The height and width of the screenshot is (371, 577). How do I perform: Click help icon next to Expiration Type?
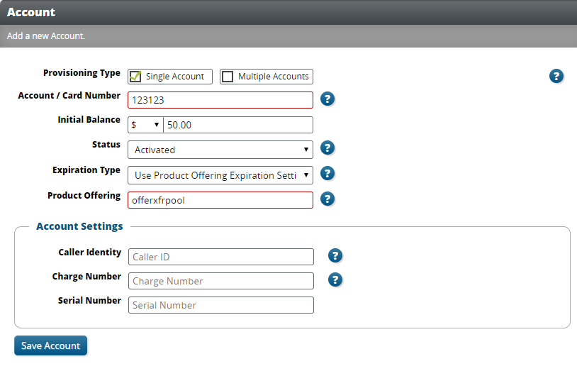pyautogui.click(x=327, y=174)
